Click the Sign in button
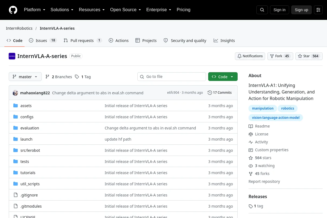The width and height of the screenshot is (327, 218). click(279, 10)
